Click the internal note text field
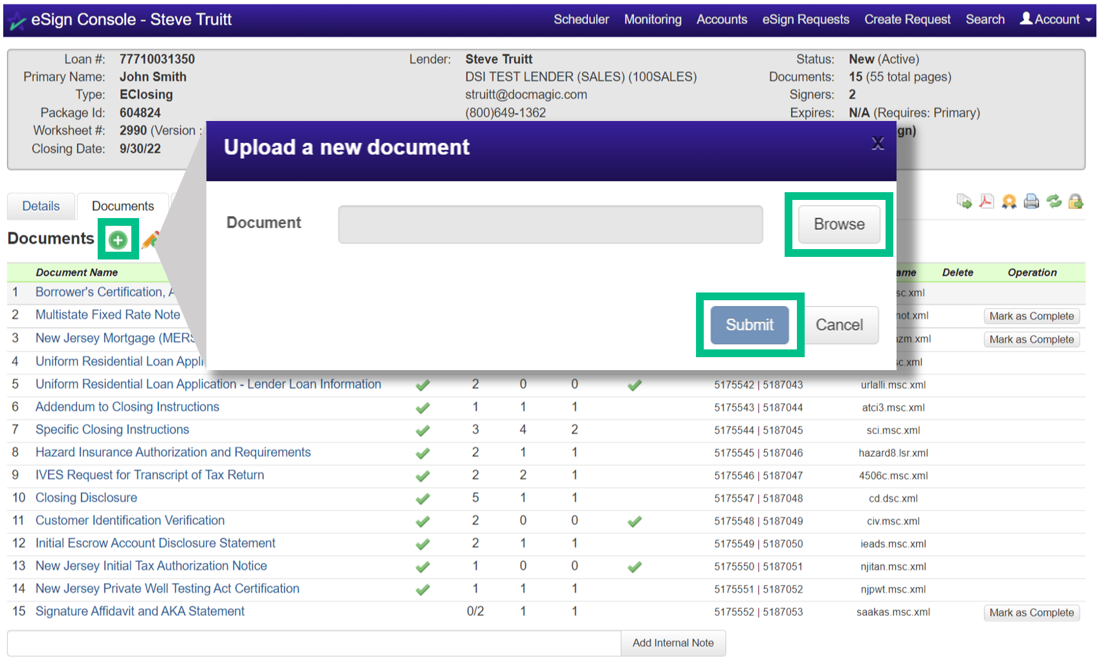 314,643
